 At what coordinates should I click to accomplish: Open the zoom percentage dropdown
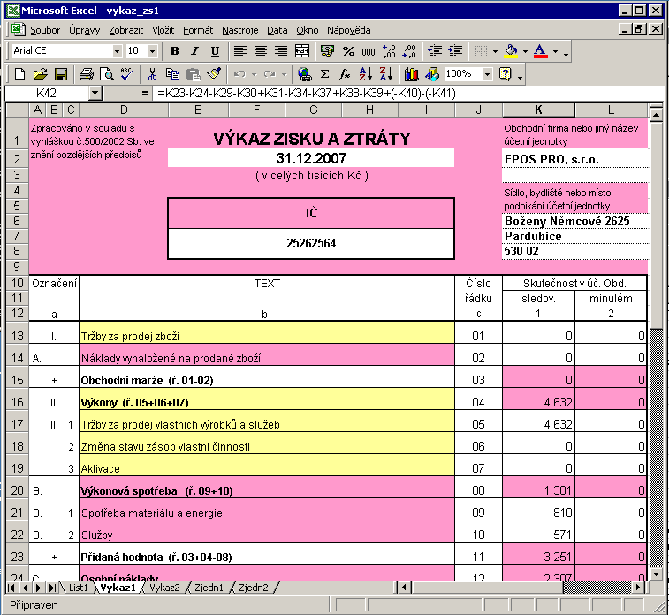pyautogui.click(x=488, y=74)
